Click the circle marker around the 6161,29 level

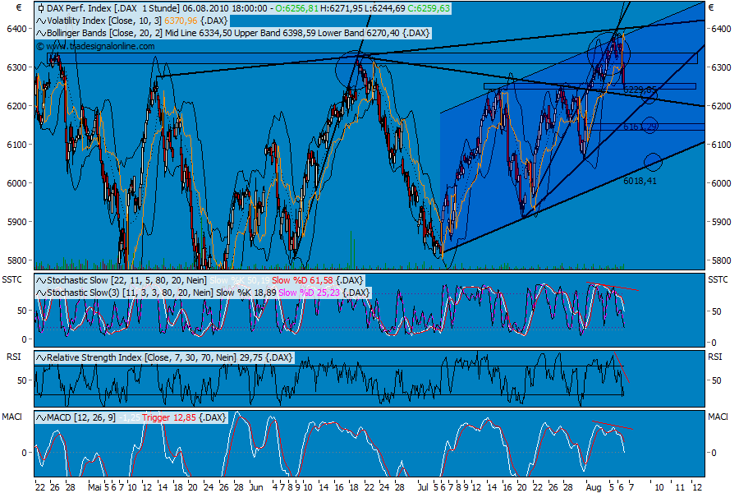tap(650, 125)
